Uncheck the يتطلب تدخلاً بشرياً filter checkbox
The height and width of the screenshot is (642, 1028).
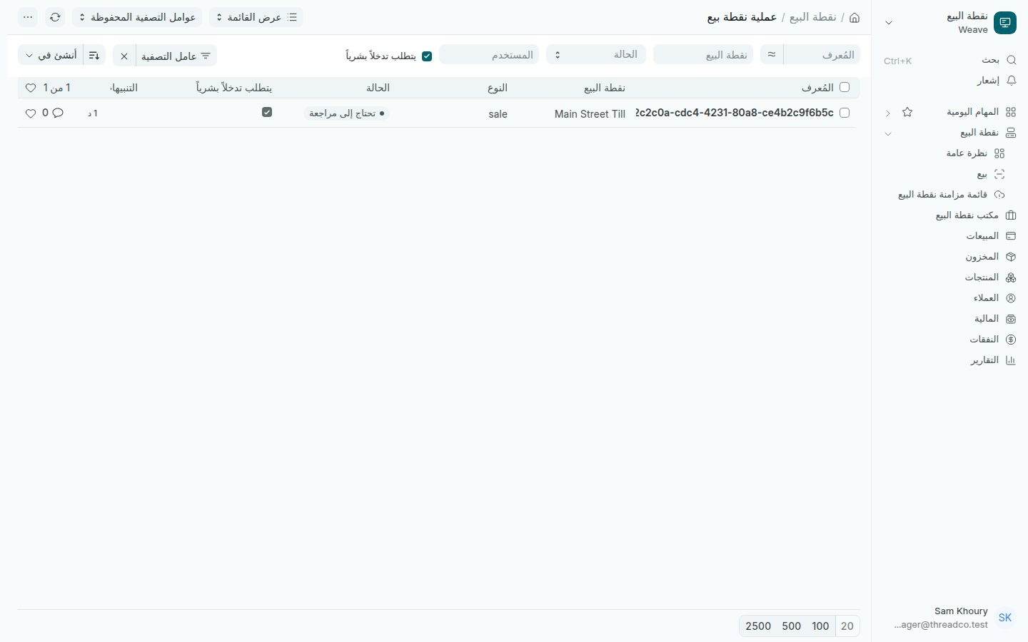pos(427,56)
